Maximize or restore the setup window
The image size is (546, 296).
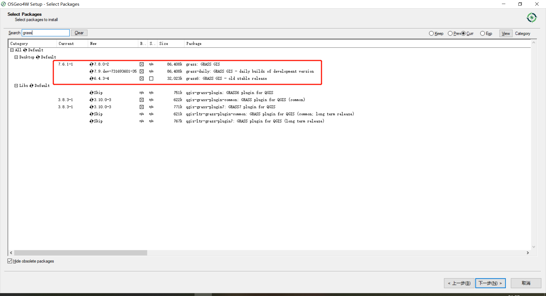click(x=520, y=4)
